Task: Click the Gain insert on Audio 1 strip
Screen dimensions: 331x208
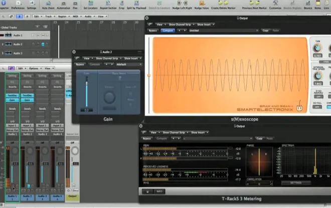Action: [x=12, y=100]
